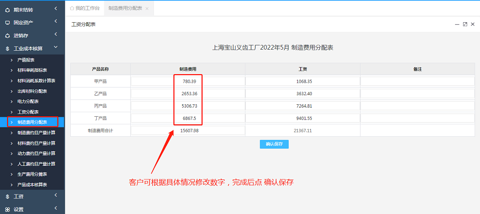Click the 制造费用 column header
The image size is (480, 214).
[188, 69]
